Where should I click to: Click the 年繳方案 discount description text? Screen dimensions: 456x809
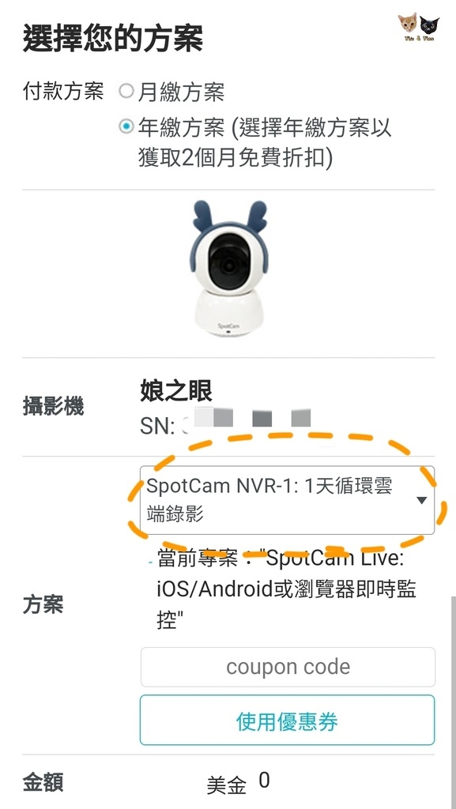(265, 143)
